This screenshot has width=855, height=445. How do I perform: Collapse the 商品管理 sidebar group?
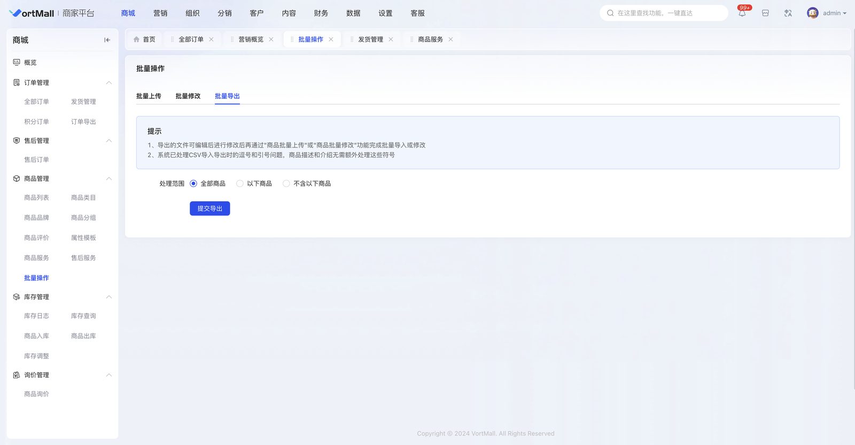coord(109,179)
